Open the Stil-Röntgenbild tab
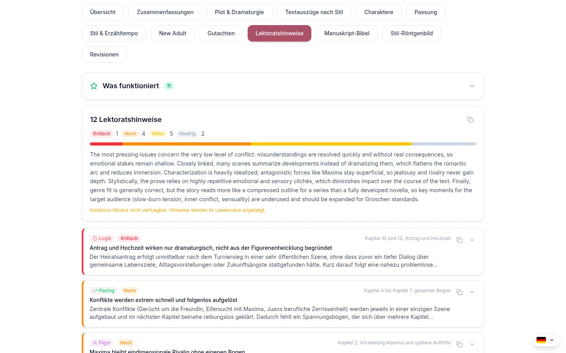The height and width of the screenshot is (353, 566). point(412,33)
